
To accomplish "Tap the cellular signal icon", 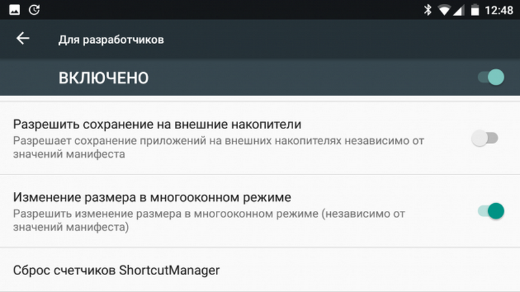I will point(460,10).
